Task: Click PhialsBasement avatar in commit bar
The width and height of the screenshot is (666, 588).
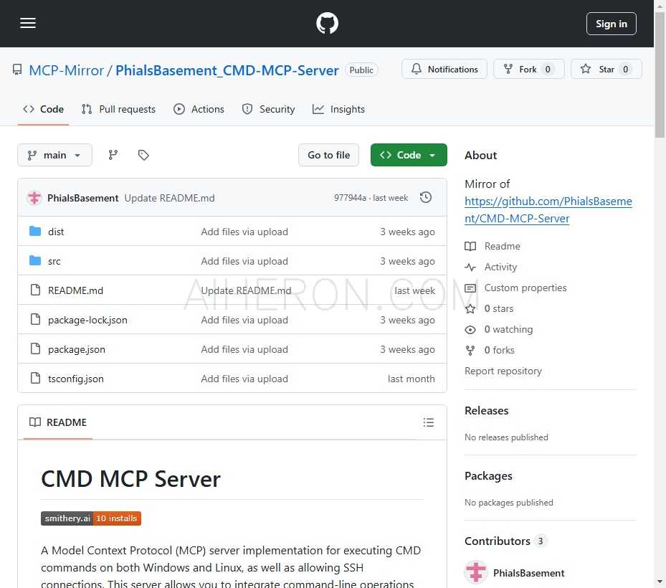Action: [x=34, y=198]
